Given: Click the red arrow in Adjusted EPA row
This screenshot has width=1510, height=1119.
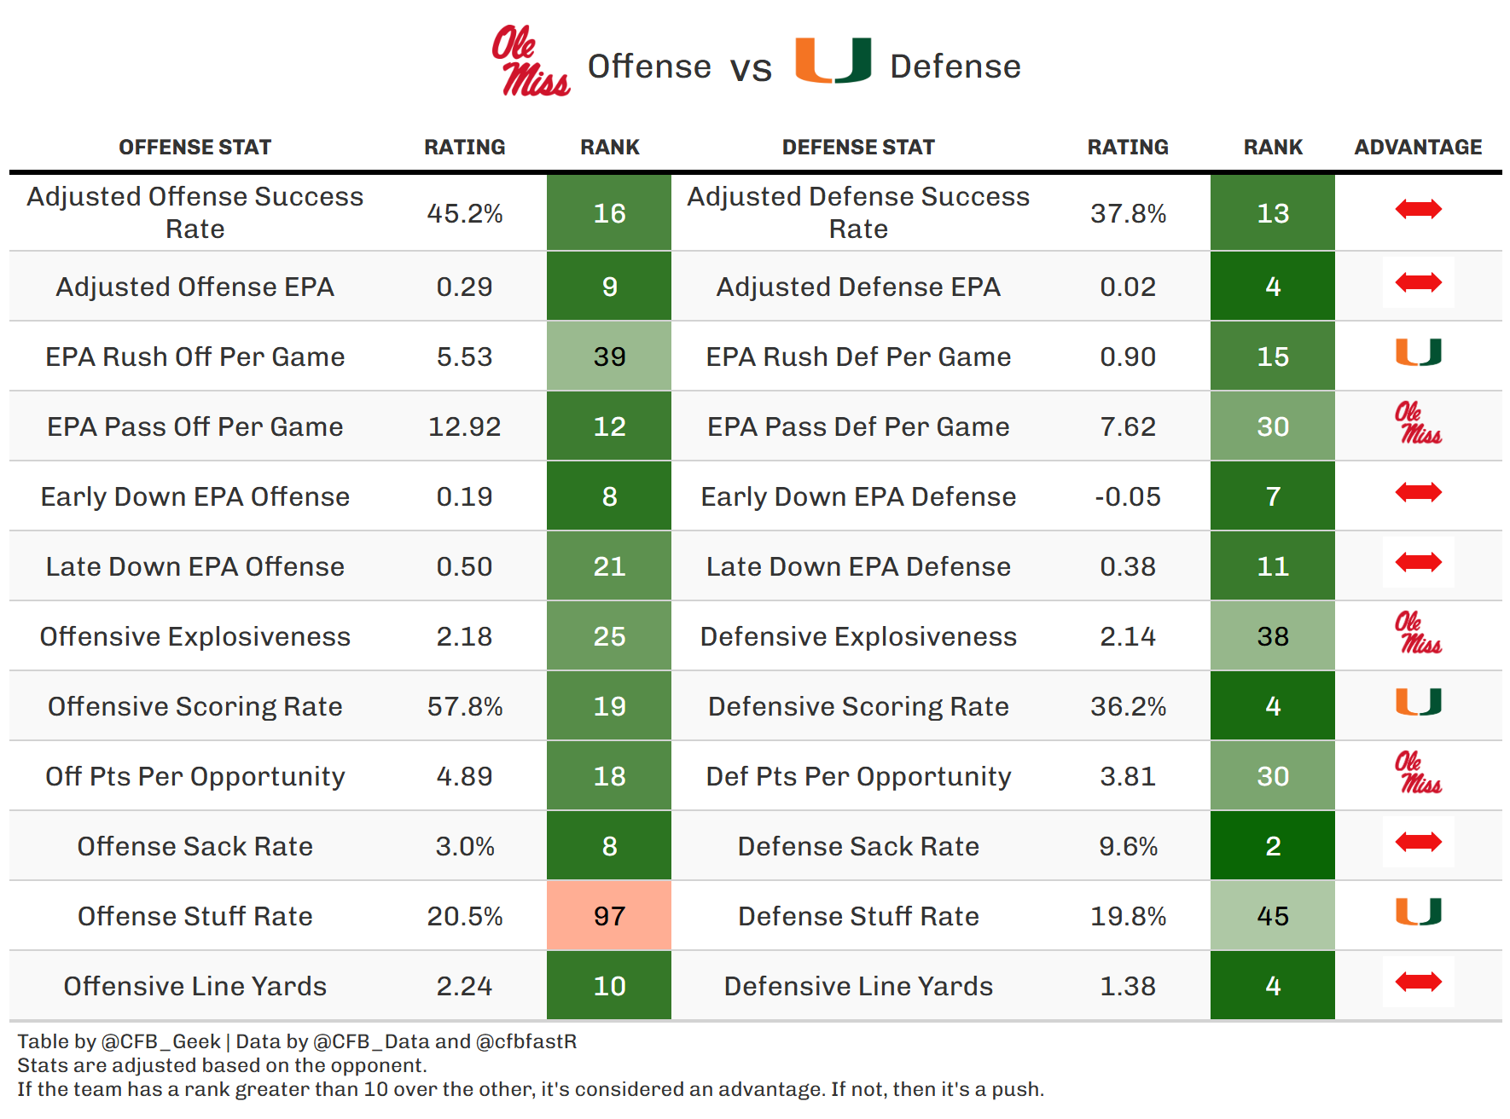Looking at the screenshot, I should 1418,282.
